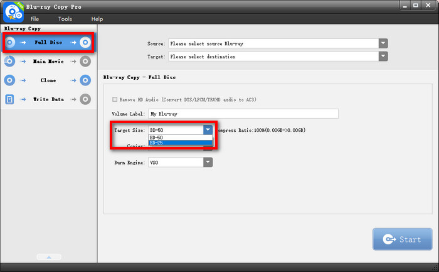The image size is (439, 272).
Task: Open the Target destination dropdown
Action: click(383, 57)
